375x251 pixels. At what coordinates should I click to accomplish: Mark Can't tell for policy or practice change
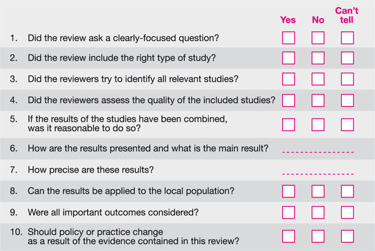pos(347,236)
